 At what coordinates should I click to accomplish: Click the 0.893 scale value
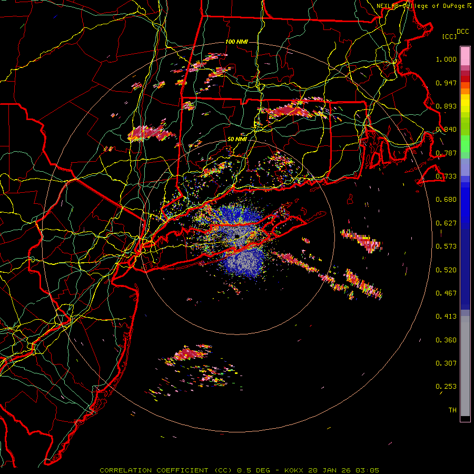[x=446, y=106]
